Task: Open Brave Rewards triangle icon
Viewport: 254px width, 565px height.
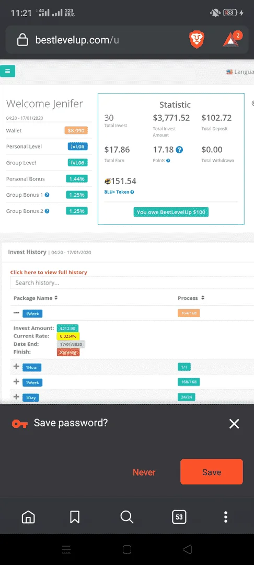Action: 231,40
